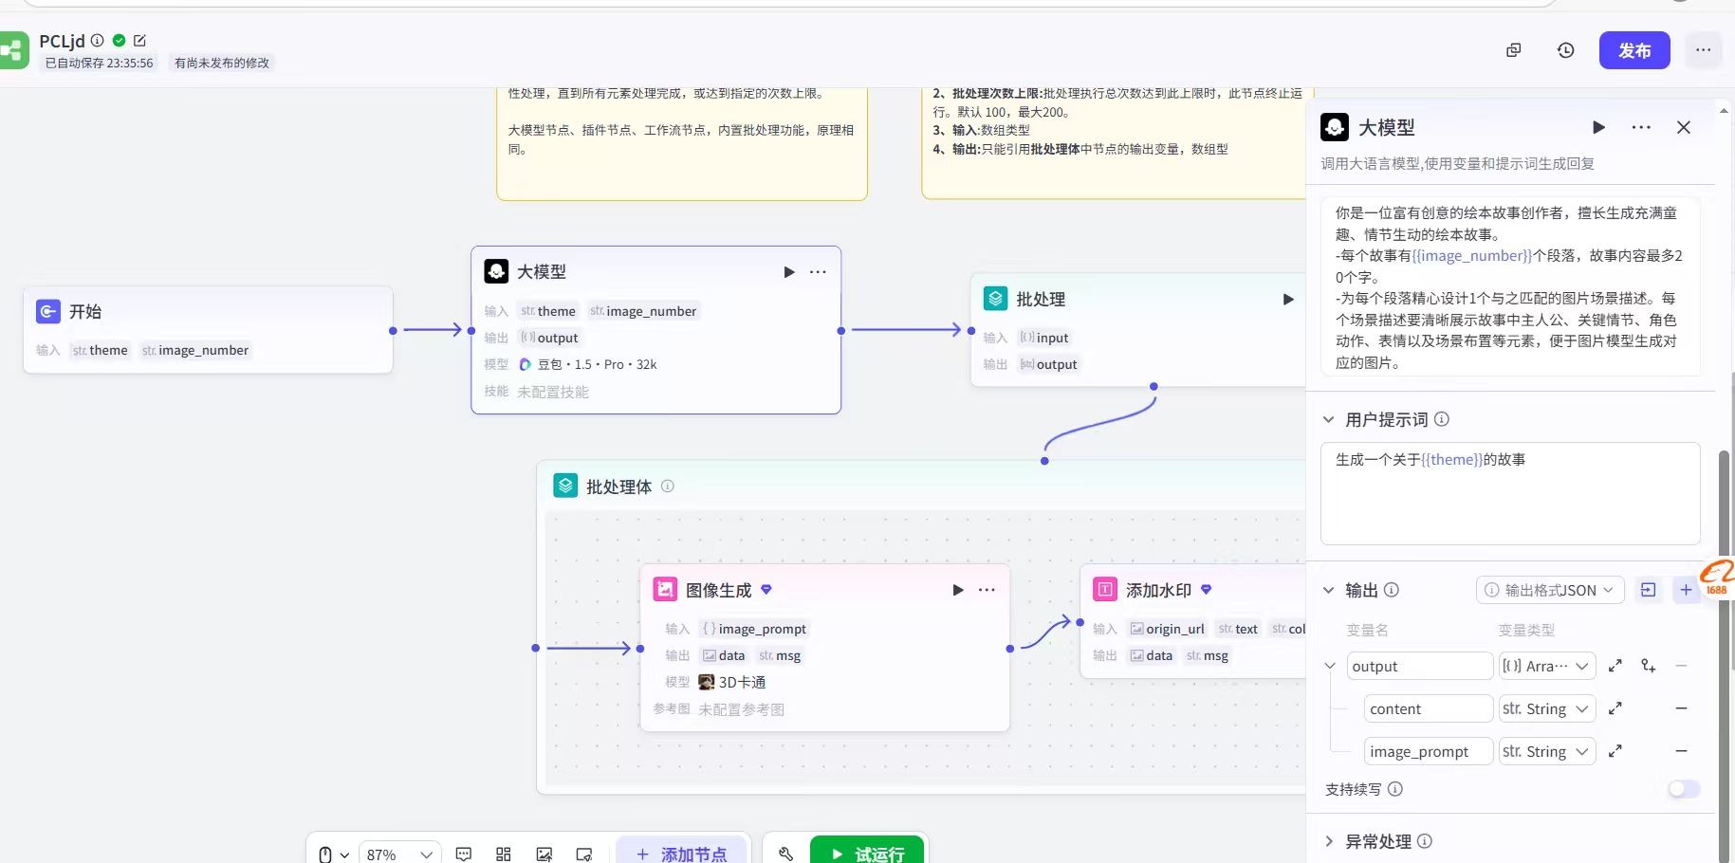
Task: Click the edit icon beside the PCLjd title
Action: click(x=140, y=41)
